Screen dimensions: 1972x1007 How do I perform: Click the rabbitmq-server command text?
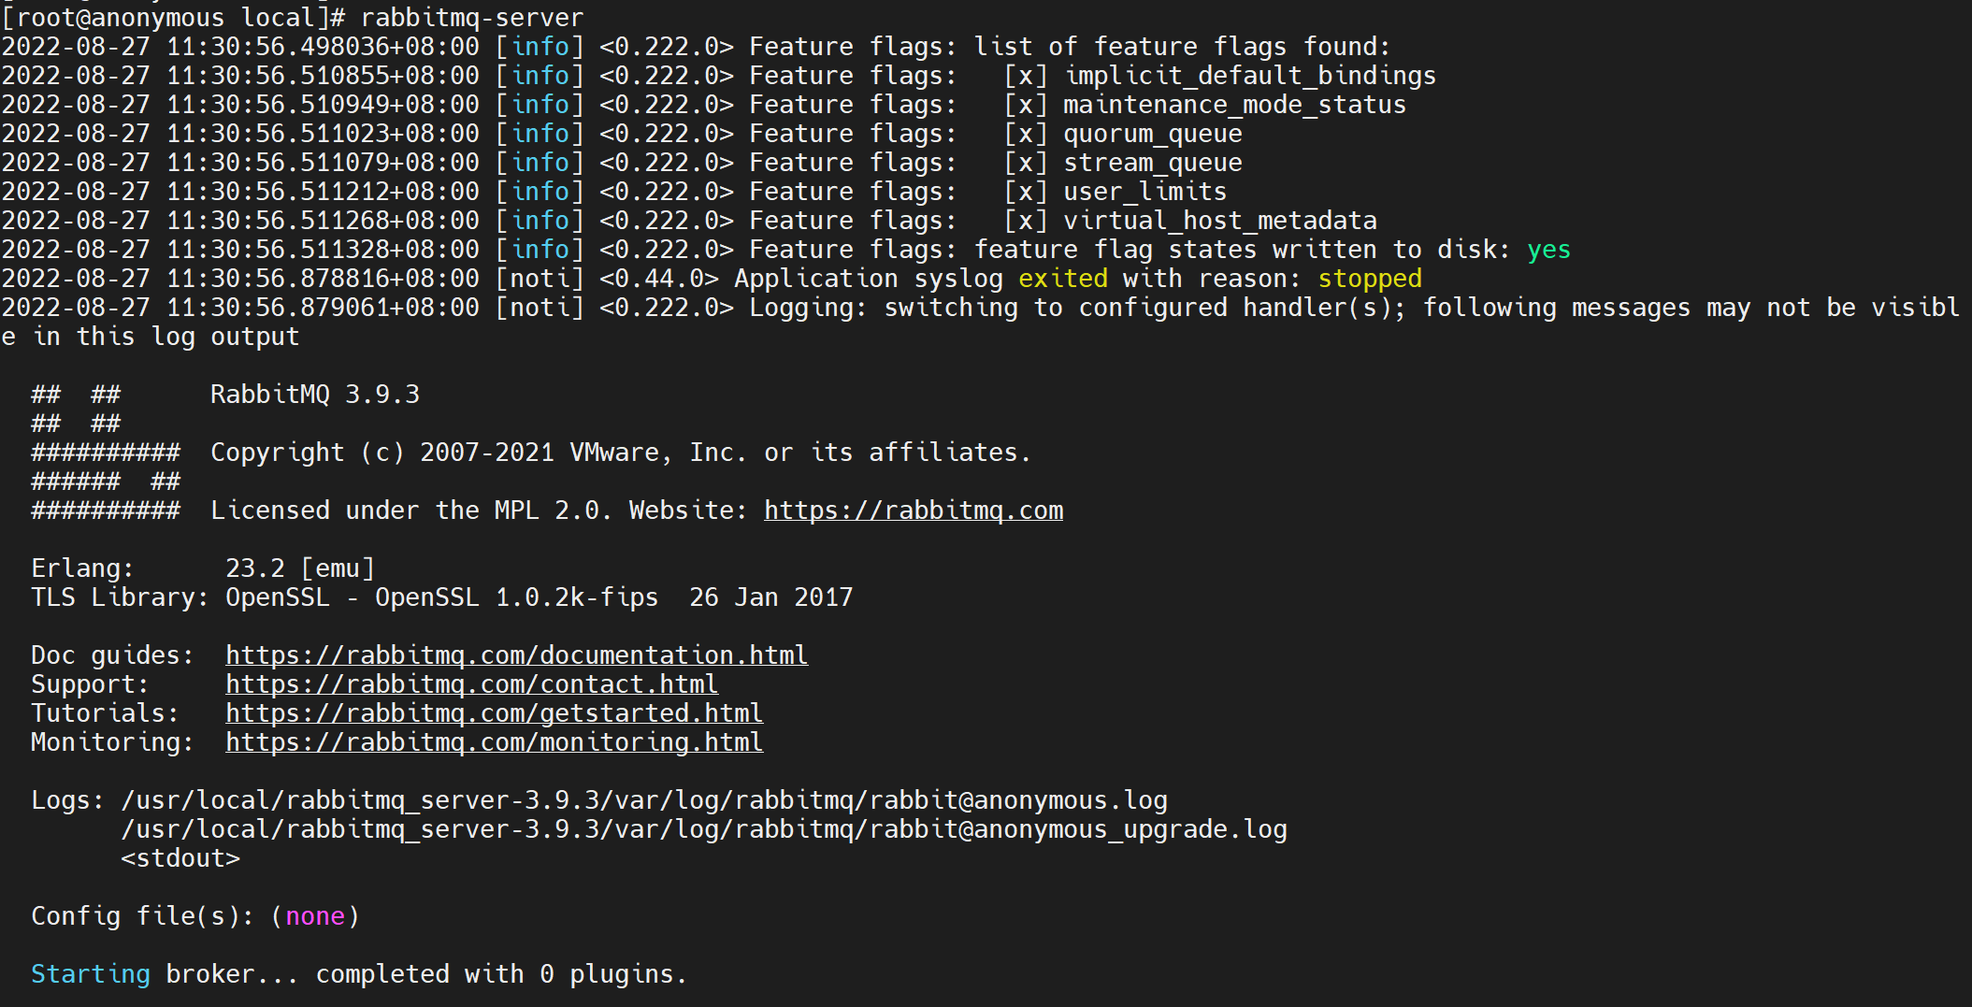[471, 18]
